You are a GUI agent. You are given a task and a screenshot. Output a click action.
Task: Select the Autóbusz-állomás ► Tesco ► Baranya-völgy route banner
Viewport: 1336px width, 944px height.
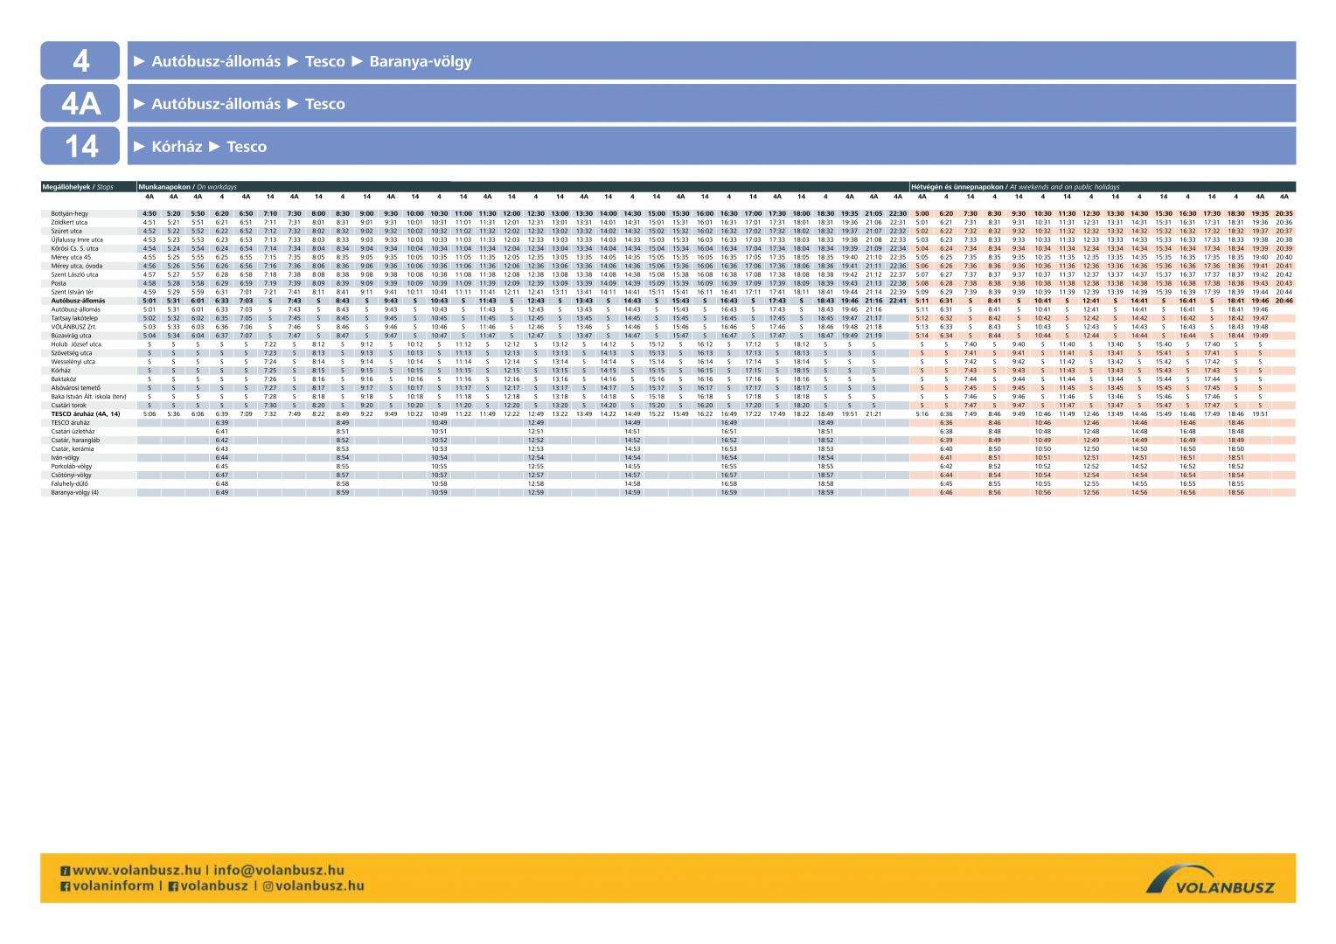712,61
